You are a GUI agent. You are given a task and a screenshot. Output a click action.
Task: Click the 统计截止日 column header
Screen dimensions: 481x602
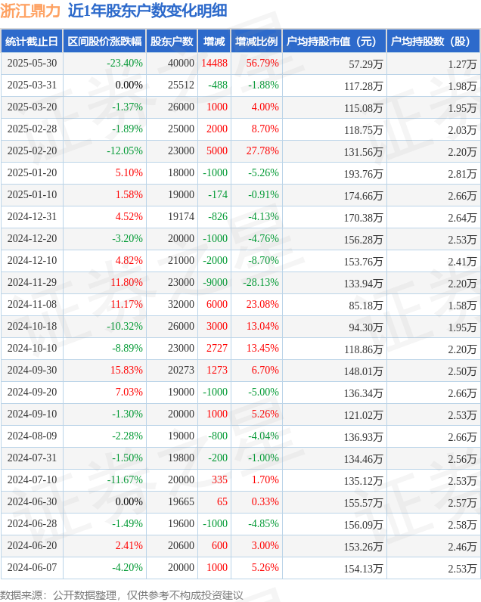(x=32, y=41)
